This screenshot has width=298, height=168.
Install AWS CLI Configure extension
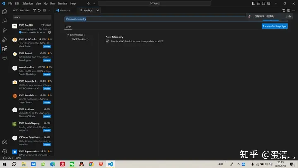(47, 46)
